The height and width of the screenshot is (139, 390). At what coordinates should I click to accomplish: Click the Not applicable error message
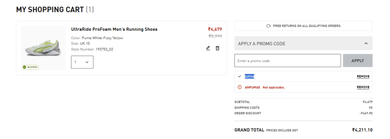click(273, 88)
